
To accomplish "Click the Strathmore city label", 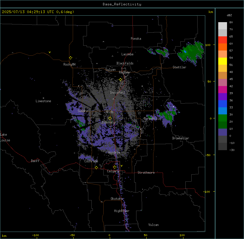I will [146, 173].
